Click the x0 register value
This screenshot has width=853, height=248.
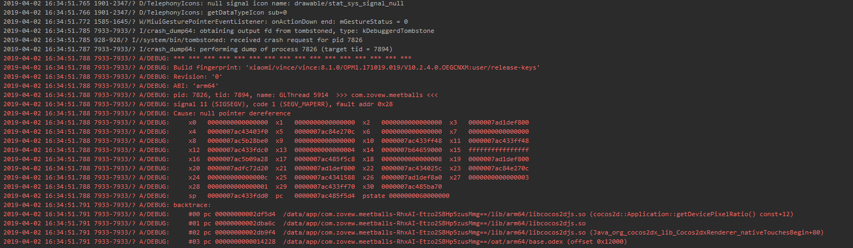(237, 122)
